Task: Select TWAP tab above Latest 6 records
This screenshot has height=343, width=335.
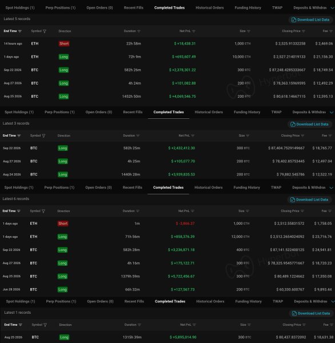Action: pos(276,188)
